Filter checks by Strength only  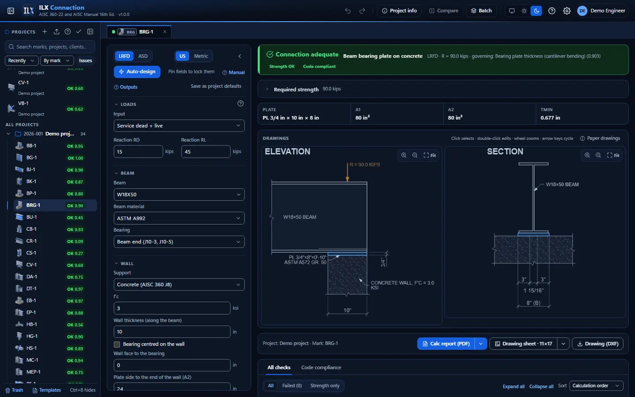click(325, 386)
